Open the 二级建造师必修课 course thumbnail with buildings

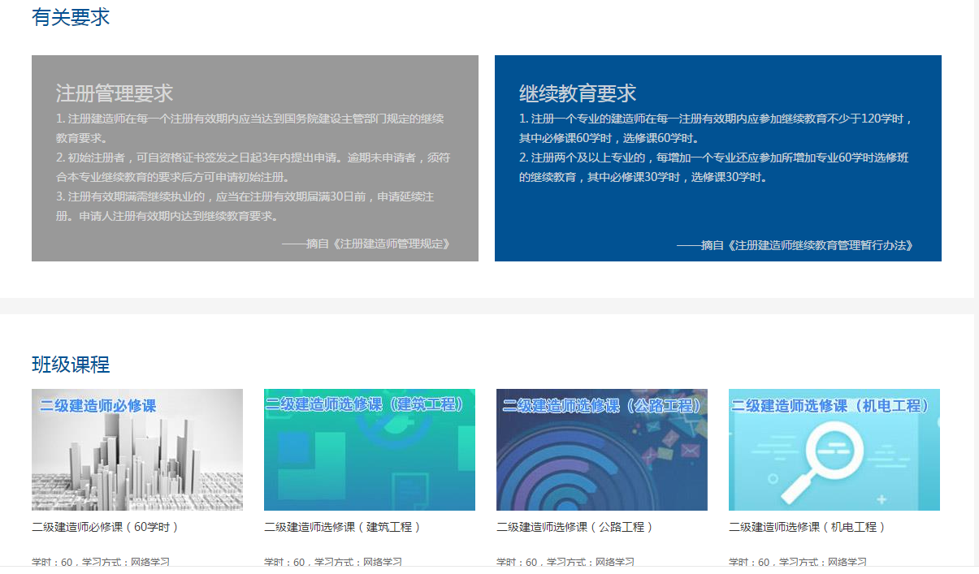pyautogui.click(x=136, y=450)
